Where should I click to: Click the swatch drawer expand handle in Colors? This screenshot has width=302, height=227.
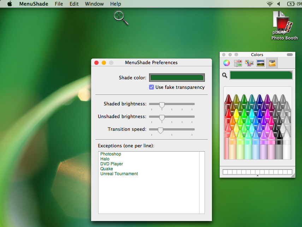coord(257,176)
